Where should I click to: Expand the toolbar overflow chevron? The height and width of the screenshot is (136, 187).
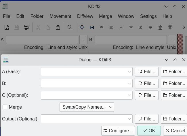[184, 27]
